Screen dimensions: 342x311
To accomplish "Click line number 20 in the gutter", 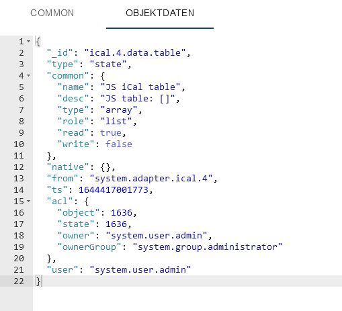I will 19,259.
